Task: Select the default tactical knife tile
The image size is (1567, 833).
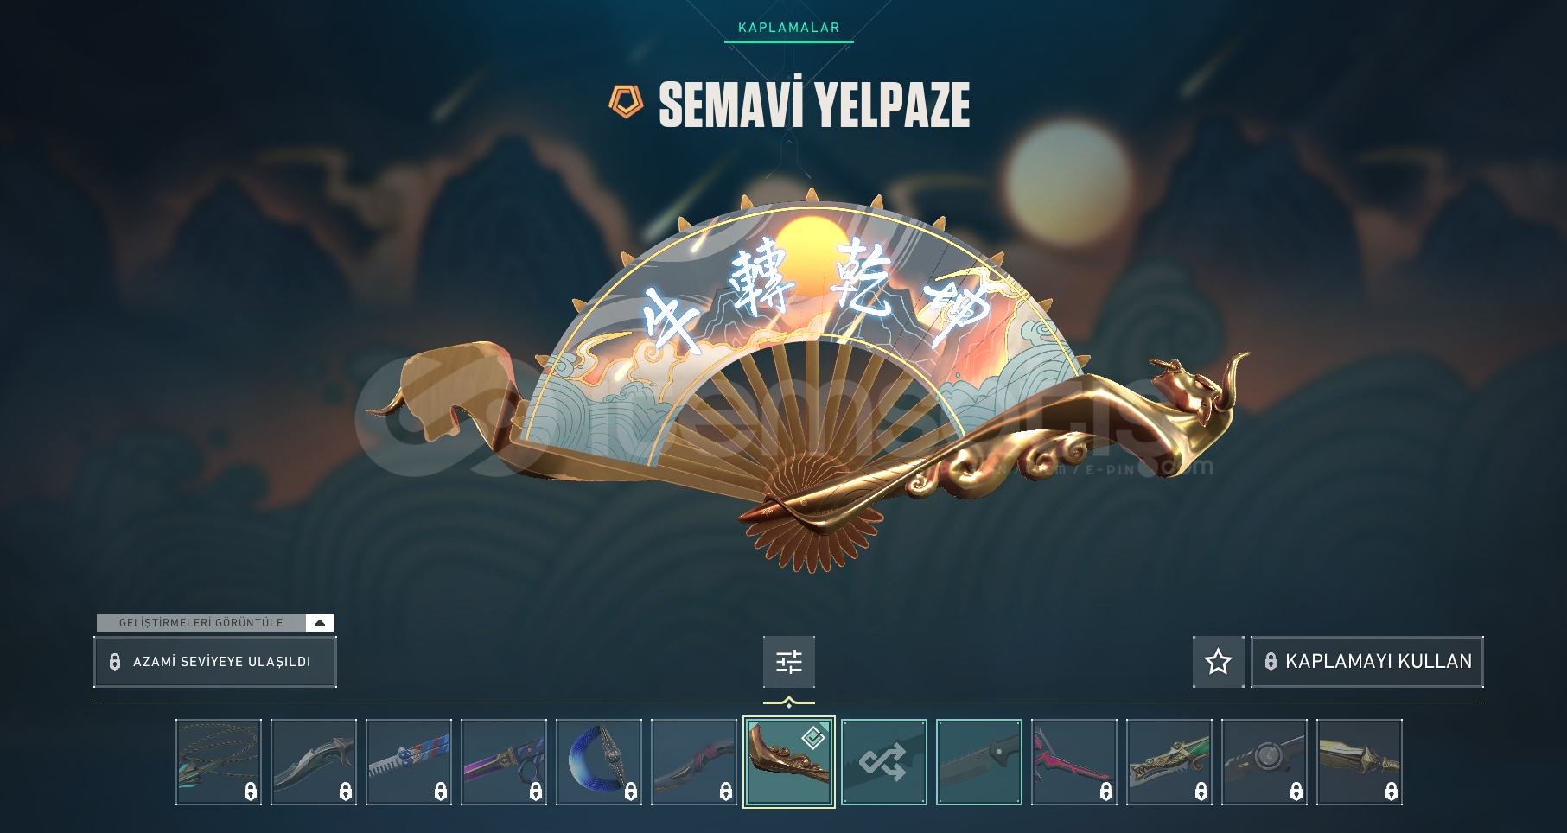Action: (x=979, y=762)
